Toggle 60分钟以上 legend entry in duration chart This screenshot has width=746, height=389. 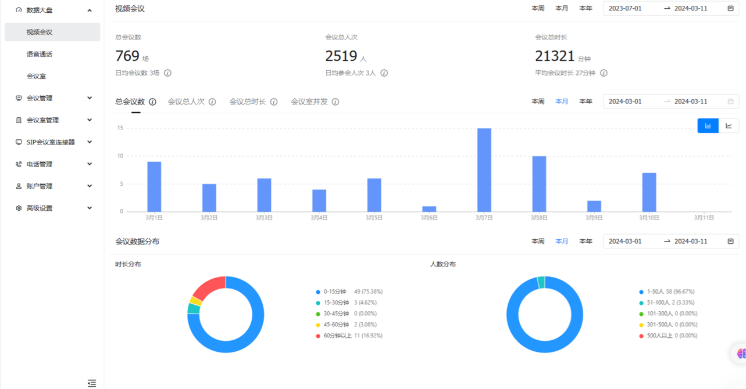click(349, 336)
